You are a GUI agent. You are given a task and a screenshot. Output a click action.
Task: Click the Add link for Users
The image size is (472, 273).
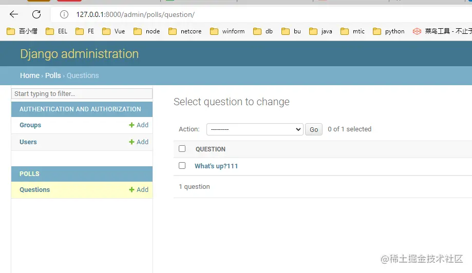[x=139, y=142]
